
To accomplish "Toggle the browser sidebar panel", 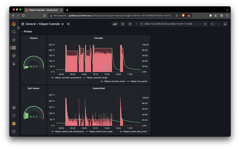I will click(x=216, y=16).
